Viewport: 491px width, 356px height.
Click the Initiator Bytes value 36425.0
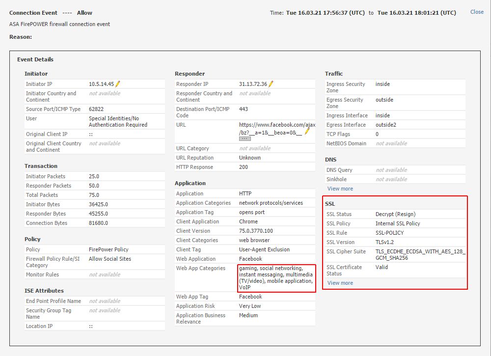coord(98,204)
